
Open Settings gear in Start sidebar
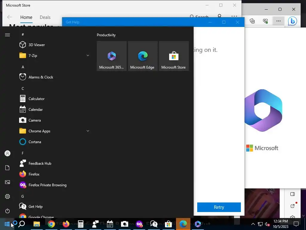coord(7,196)
